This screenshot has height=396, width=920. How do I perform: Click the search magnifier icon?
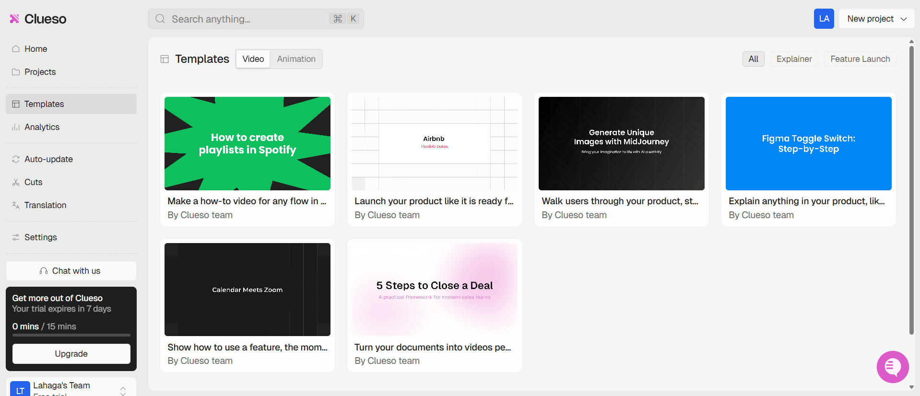(160, 19)
